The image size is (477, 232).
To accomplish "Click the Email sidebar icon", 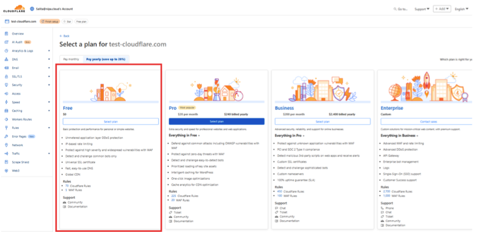I will [6, 68].
